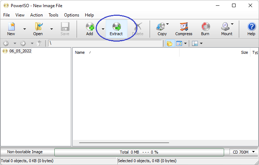Open the Tools menu
259x165 pixels.
click(54, 15)
